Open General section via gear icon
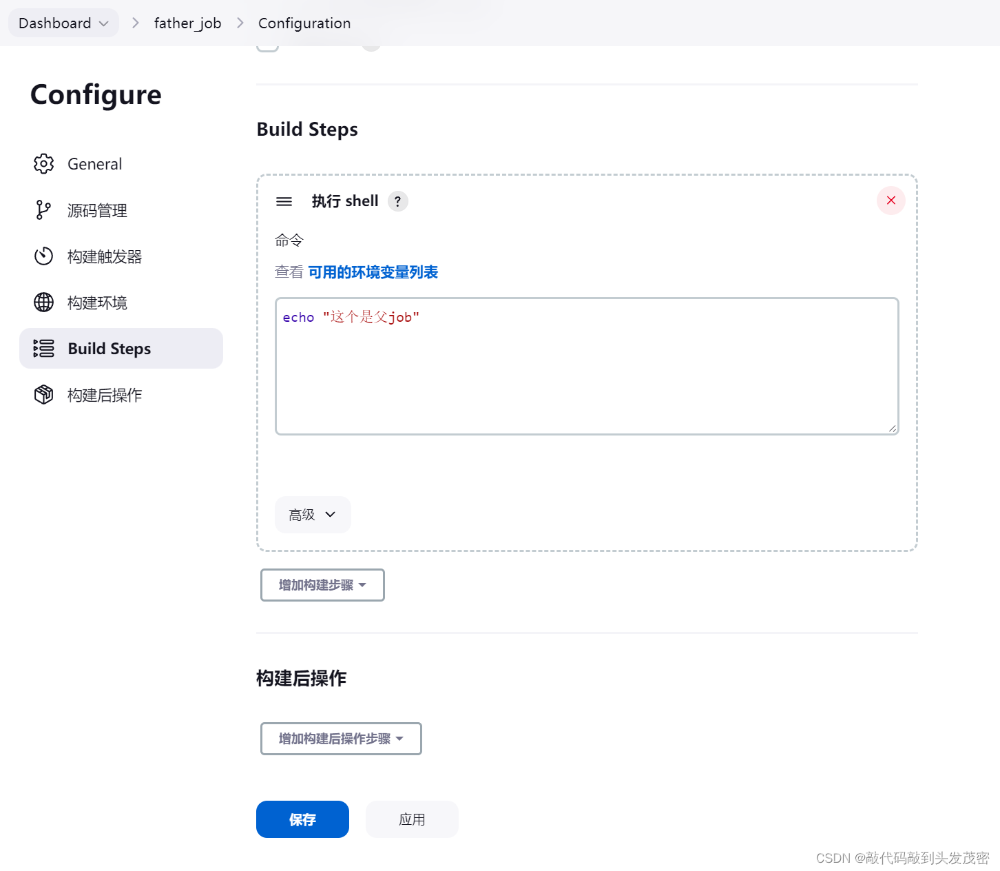Image resolution: width=1000 pixels, height=871 pixels. click(43, 164)
